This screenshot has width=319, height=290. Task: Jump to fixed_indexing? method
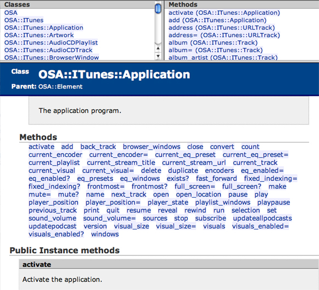click(x=54, y=187)
